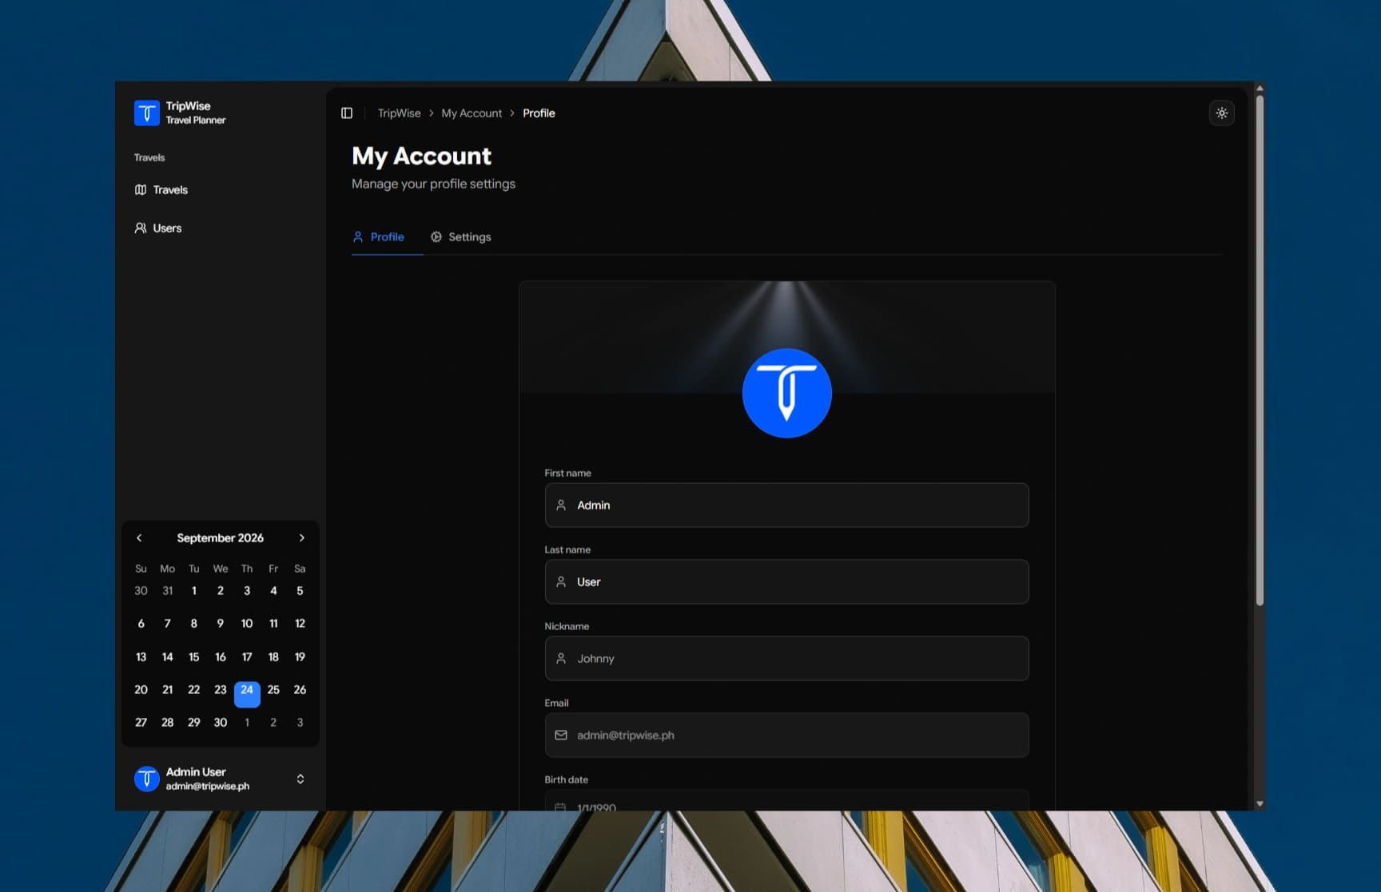Click My Account breadcrumb link
The height and width of the screenshot is (892, 1381).
pos(472,113)
